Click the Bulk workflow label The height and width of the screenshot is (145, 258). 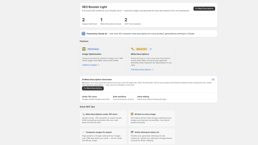point(119,97)
